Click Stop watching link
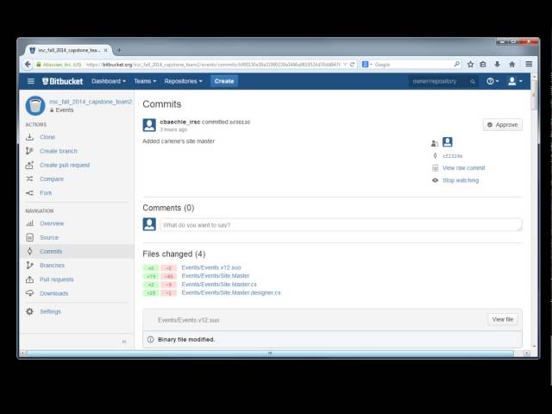Screen dimensions: 552x414 (461, 180)
